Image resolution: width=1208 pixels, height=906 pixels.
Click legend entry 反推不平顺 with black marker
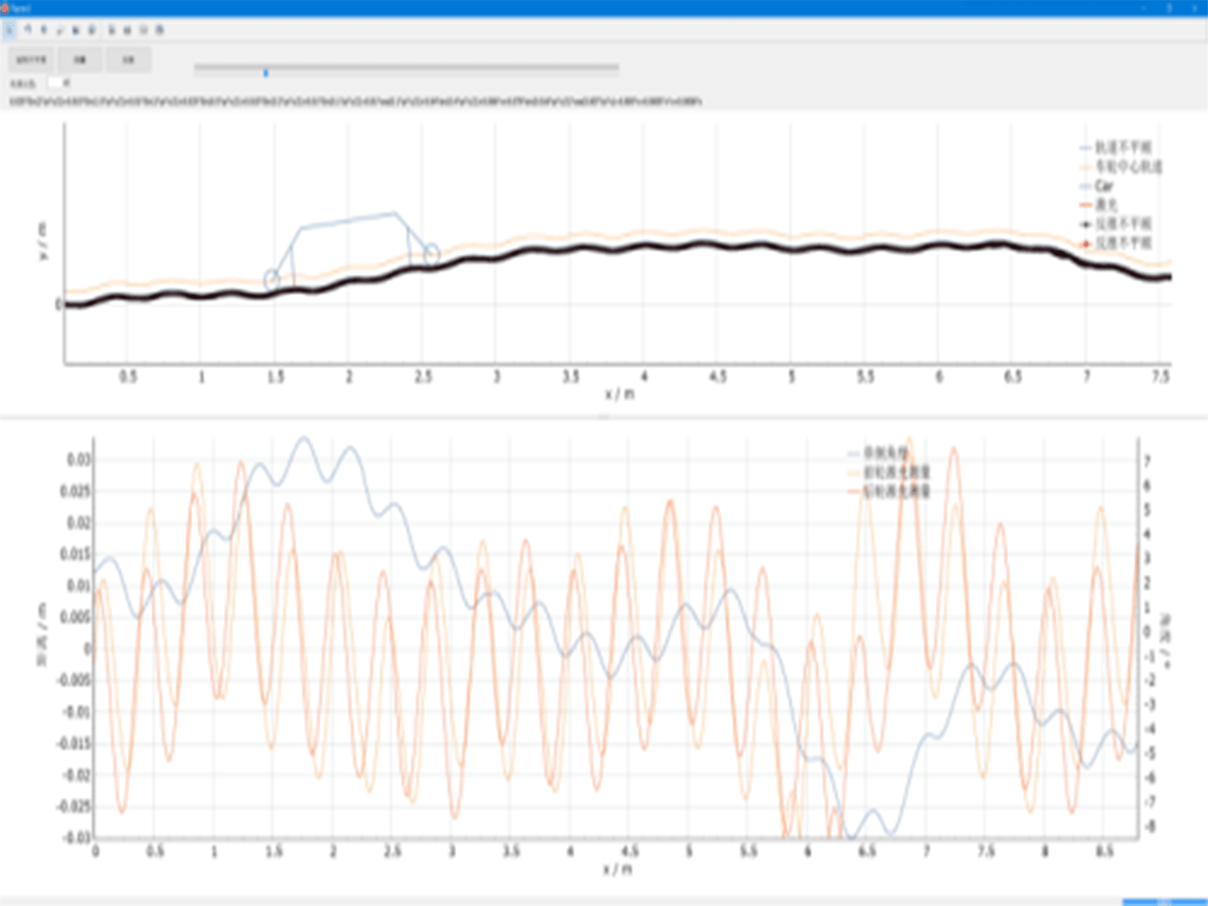pos(1116,224)
